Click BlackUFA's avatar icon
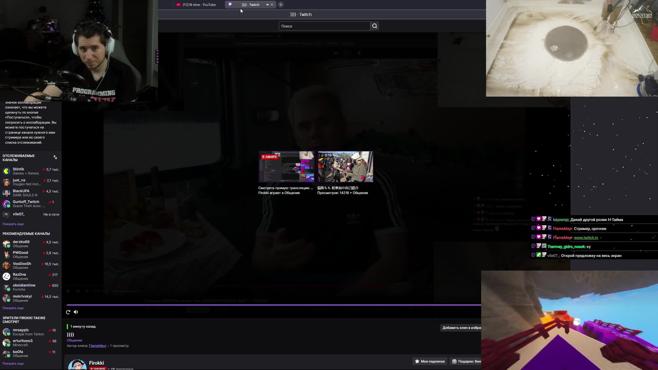Viewport: 658px width, 370px height. pos(6,193)
